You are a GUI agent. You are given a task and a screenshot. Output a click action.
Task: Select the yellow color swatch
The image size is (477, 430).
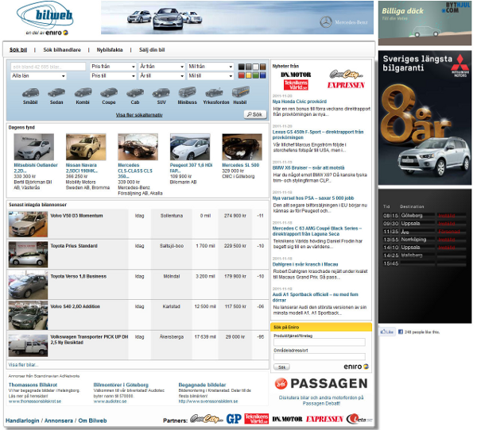[249, 75]
